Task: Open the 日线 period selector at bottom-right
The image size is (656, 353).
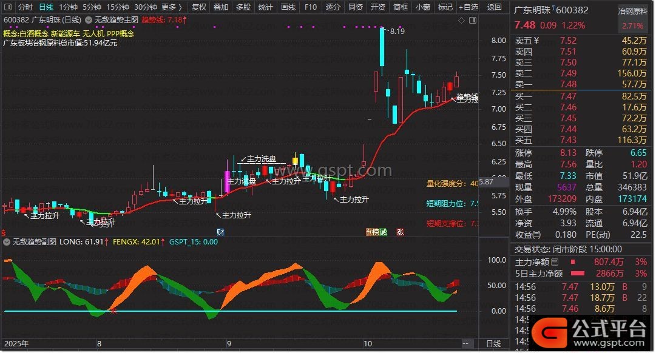Action: pos(493,344)
